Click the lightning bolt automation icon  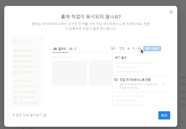(x=128, y=49)
